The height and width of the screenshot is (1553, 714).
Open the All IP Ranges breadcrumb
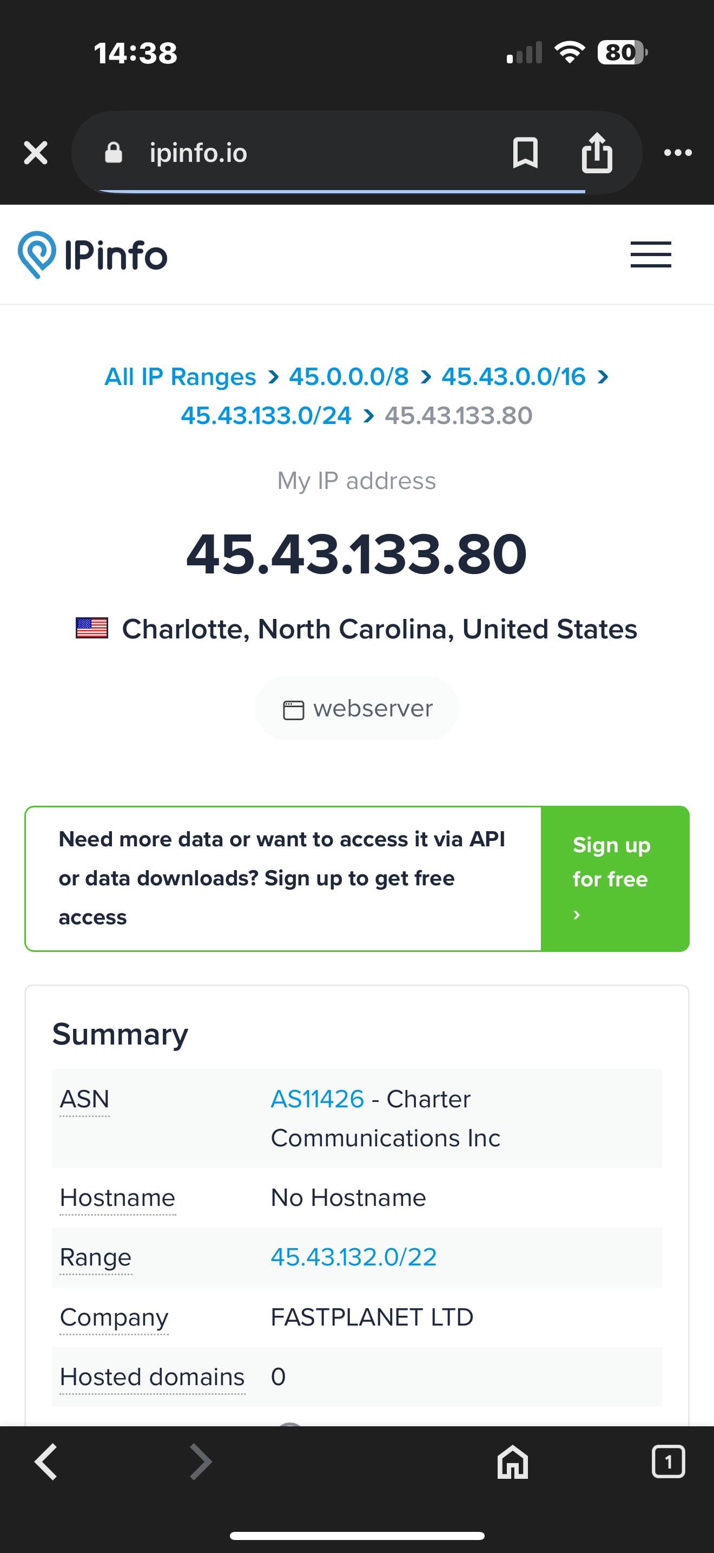pos(180,377)
